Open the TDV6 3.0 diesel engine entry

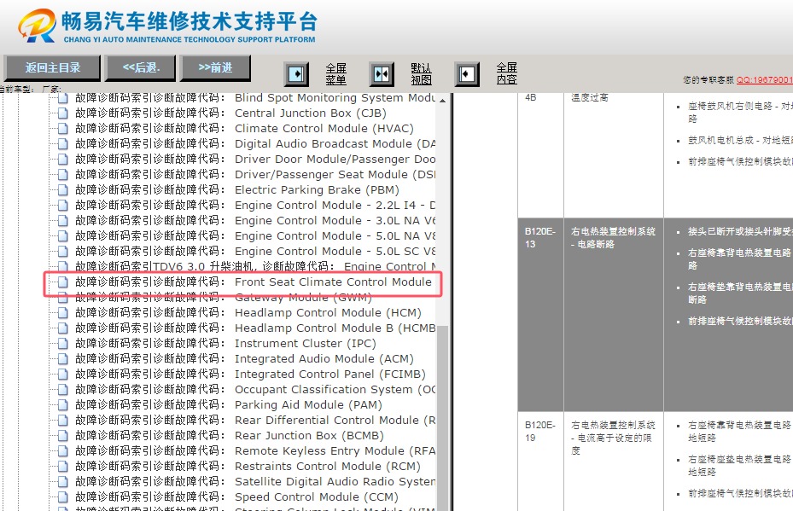255,266
